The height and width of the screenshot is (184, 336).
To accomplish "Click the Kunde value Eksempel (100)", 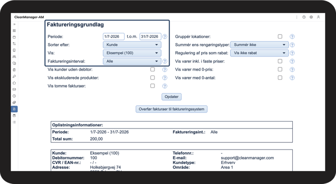I will tap(105, 153).
